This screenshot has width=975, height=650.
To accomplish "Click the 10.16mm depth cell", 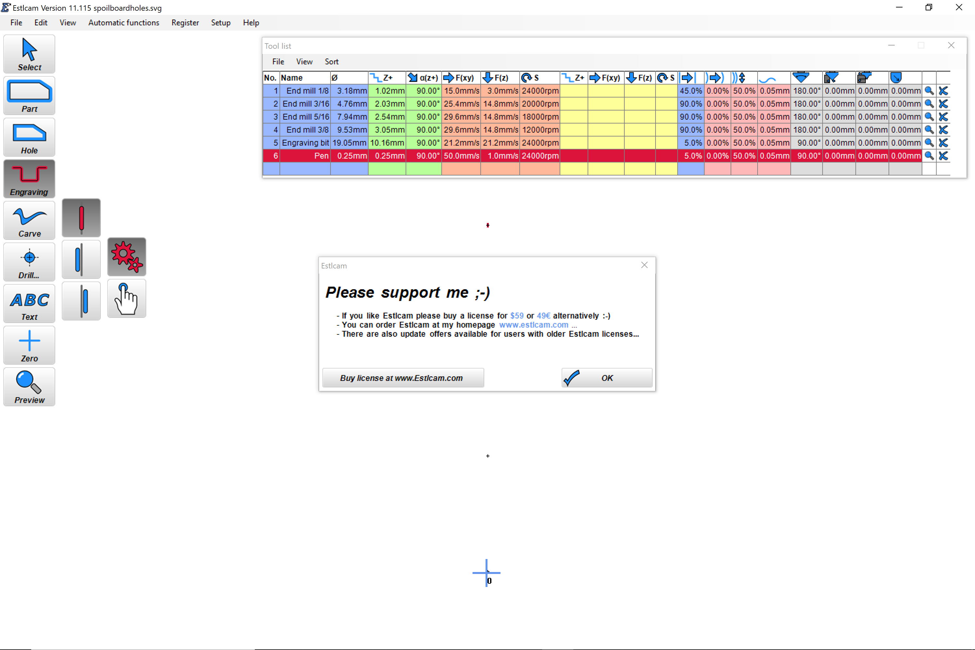I will pos(387,143).
